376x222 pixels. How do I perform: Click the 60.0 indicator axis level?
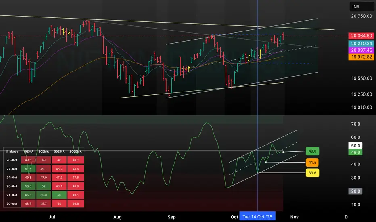pos(355,138)
